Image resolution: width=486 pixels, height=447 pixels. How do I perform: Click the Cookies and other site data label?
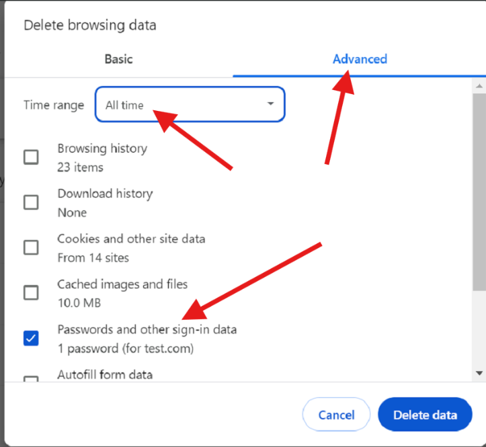131,239
